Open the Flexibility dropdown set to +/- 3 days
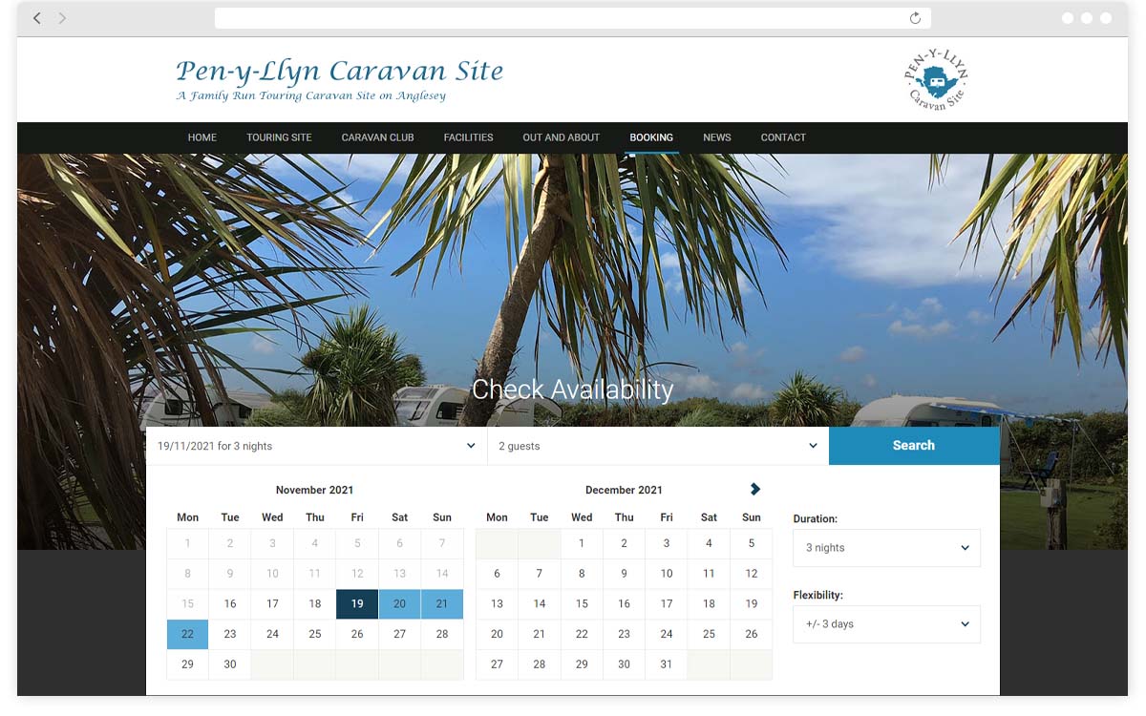This screenshot has height=716, width=1146. click(886, 624)
